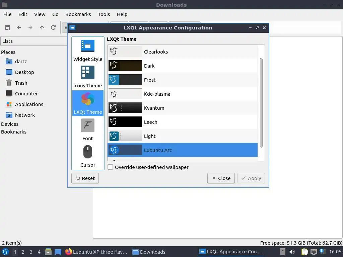Screen dimensions: 343x257
Task: Switch to desktop 1
Action: click(x=15, y=252)
